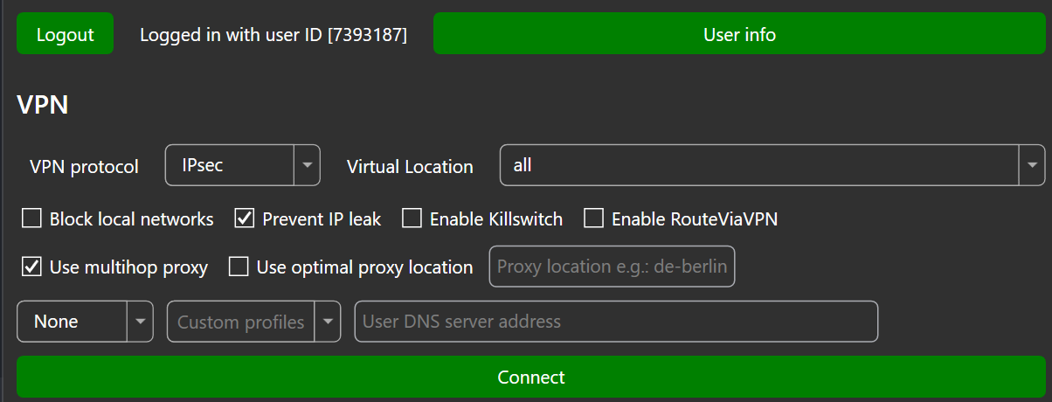Viewport: 1052px width, 402px height.
Task: Click the Logout button
Action: click(65, 34)
